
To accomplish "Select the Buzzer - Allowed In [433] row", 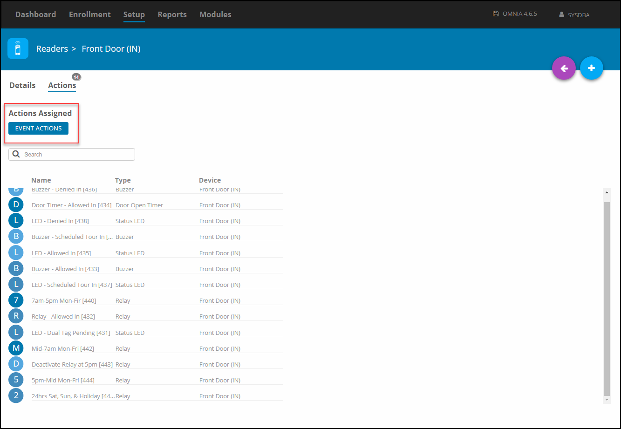I will coord(146,269).
